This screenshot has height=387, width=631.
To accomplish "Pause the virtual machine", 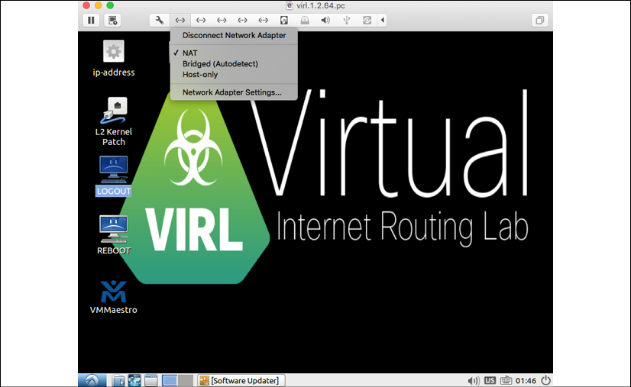I will click(x=92, y=20).
